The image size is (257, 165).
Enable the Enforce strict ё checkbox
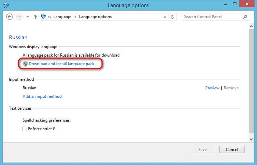(x=25, y=129)
